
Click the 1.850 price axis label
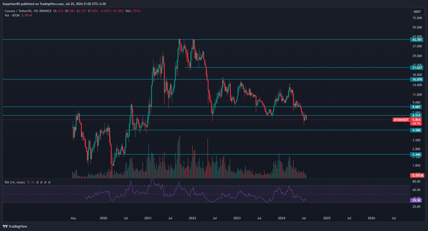(x=416, y=166)
